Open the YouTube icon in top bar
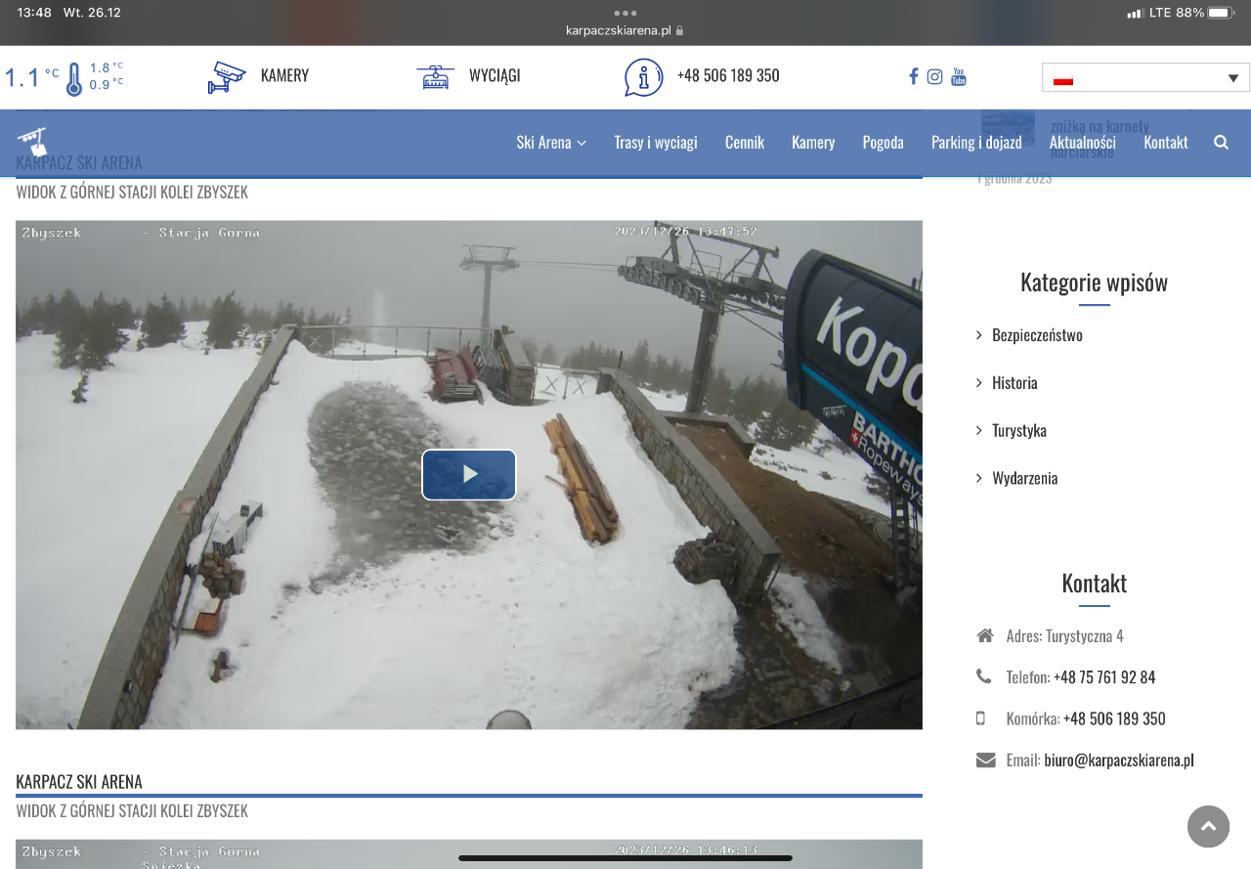The image size is (1251, 869). click(x=959, y=76)
